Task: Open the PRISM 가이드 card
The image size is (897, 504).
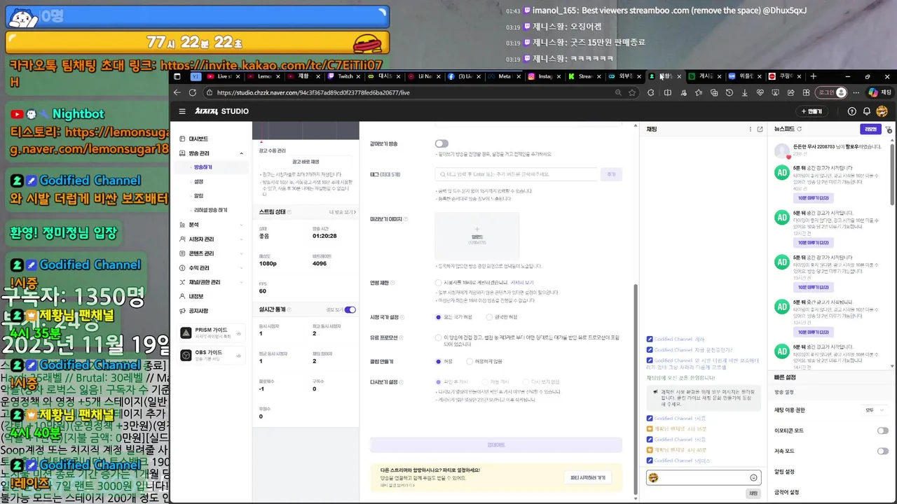Action: point(211,332)
